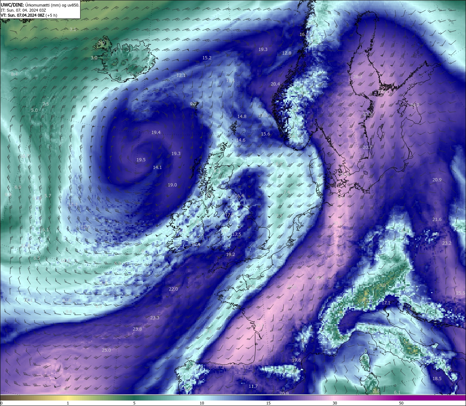Click the 22.0 value label

coord(173,289)
